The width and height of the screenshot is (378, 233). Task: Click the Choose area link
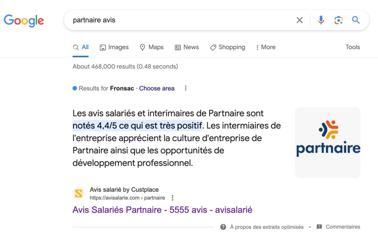pos(157,88)
